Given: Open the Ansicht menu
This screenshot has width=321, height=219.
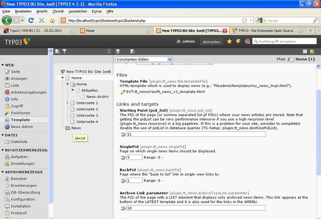Looking at the screenshot, I should point(42,11).
